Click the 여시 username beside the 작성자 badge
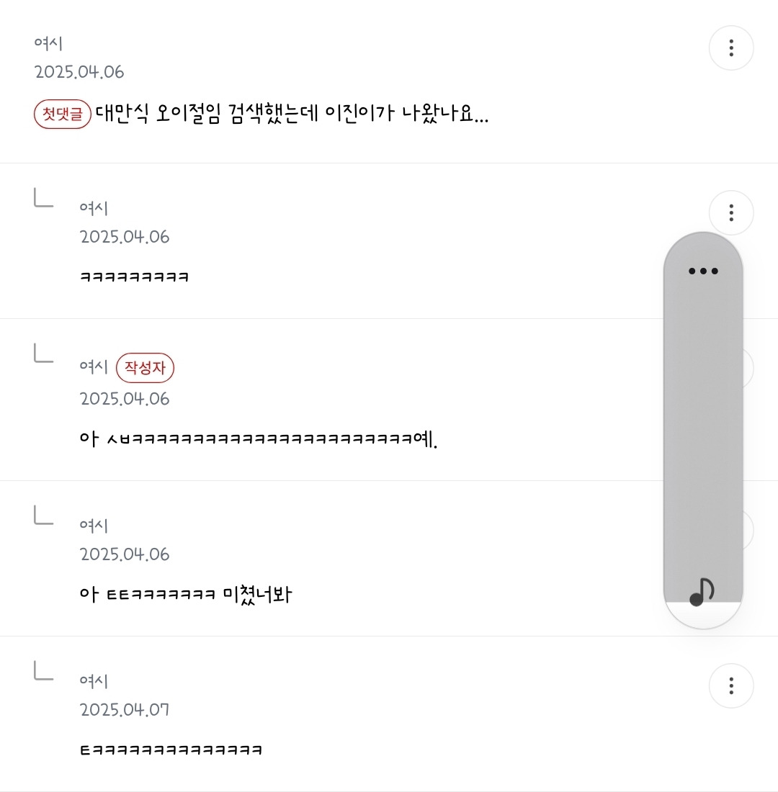The image size is (778, 792). [94, 367]
